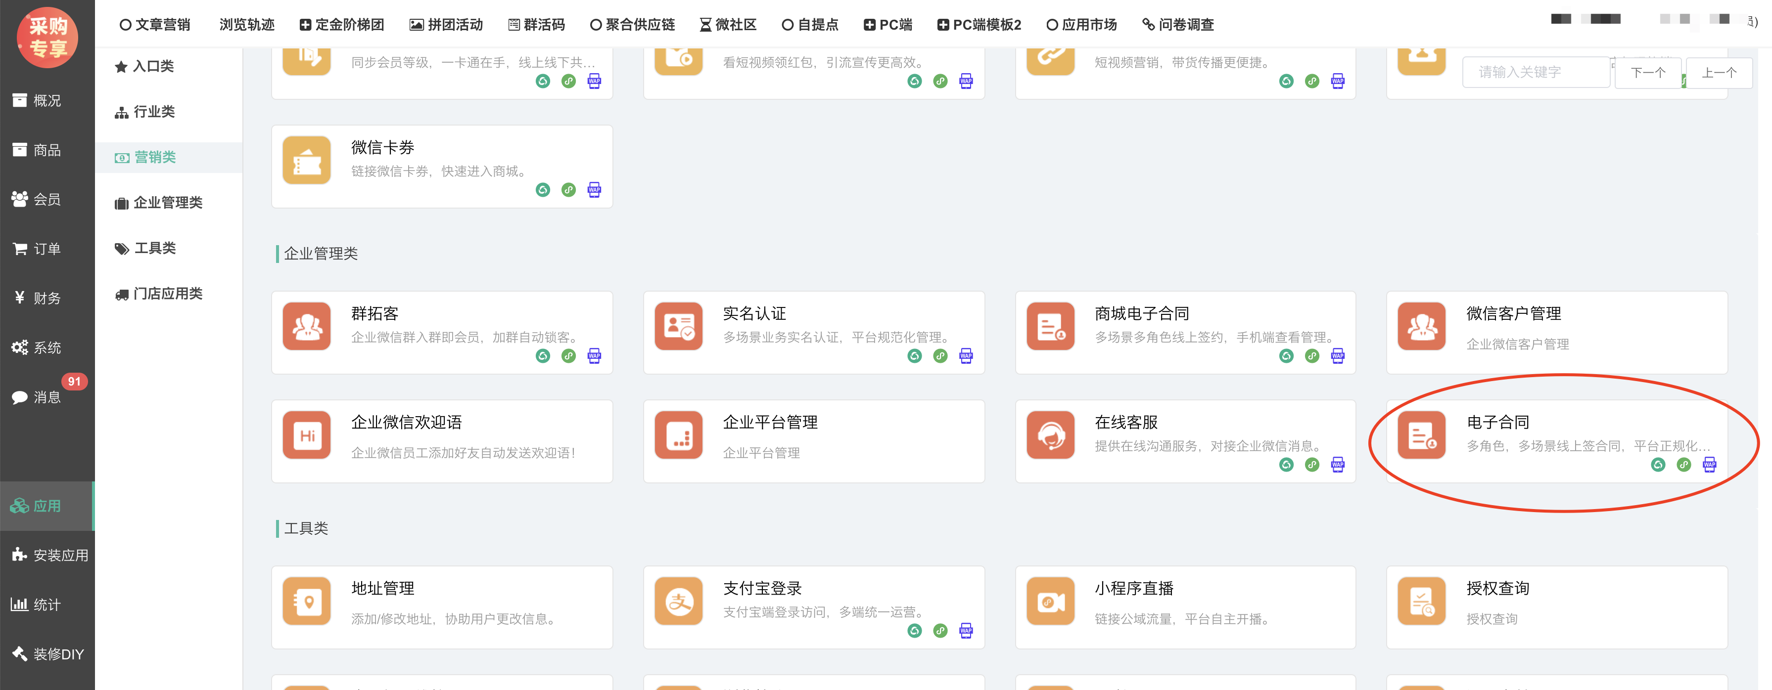Select 企业管理类 category
Image resolution: width=1772 pixels, height=690 pixels.
point(167,203)
